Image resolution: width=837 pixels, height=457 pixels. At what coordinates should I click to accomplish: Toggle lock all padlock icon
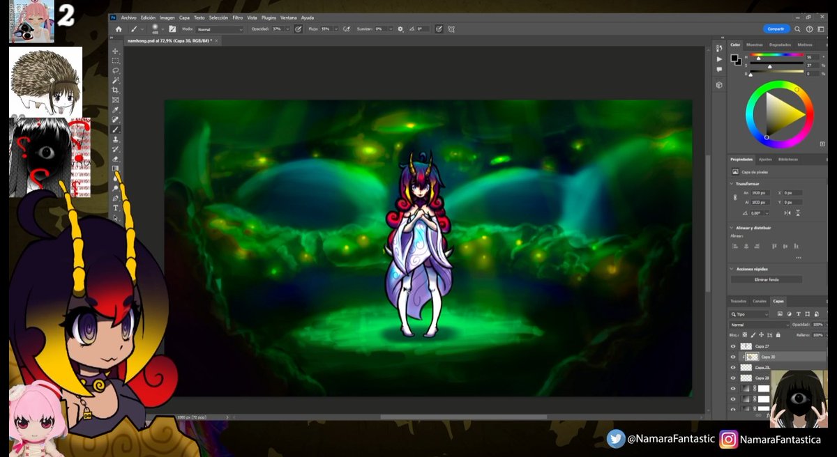tap(778, 335)
